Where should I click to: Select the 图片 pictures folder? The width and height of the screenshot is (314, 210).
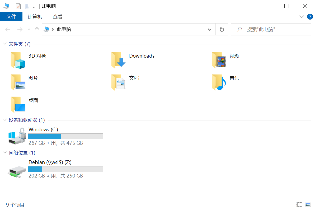[x=18, y=82]
